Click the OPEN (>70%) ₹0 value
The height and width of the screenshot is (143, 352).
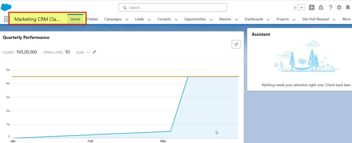(x=67, y=52)
